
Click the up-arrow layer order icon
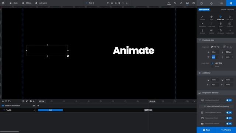pyautogui.click(x=127, y=3)
